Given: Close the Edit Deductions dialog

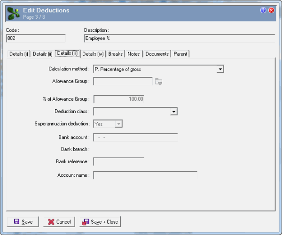Looking at the screenshot, I should click(x=271, y=10).
